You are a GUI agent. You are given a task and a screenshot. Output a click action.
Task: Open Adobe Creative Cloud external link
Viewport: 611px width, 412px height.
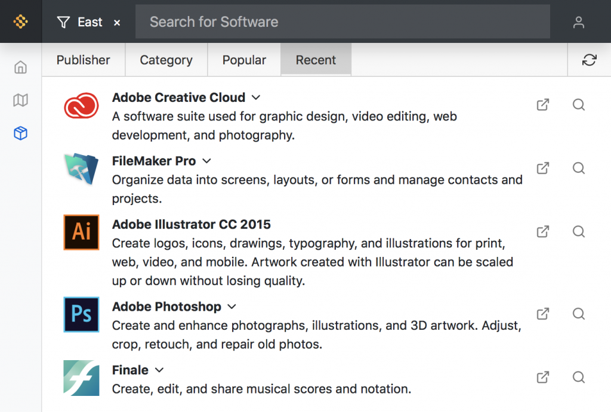point(543,104)
